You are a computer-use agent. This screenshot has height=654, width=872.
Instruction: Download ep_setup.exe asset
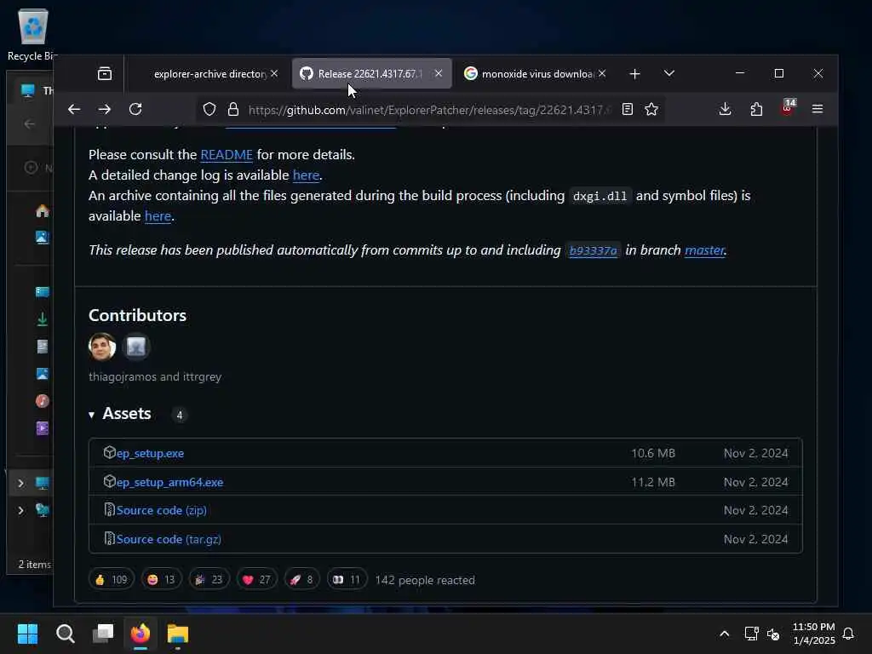point(150,453)
